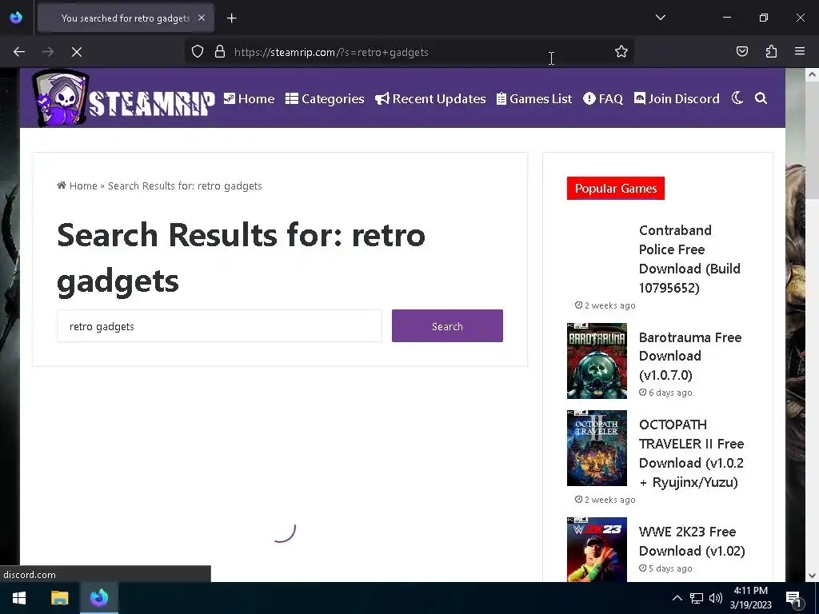Open the Games List page
The height and width of the screenshot is (614, 819).
(533, 98)
